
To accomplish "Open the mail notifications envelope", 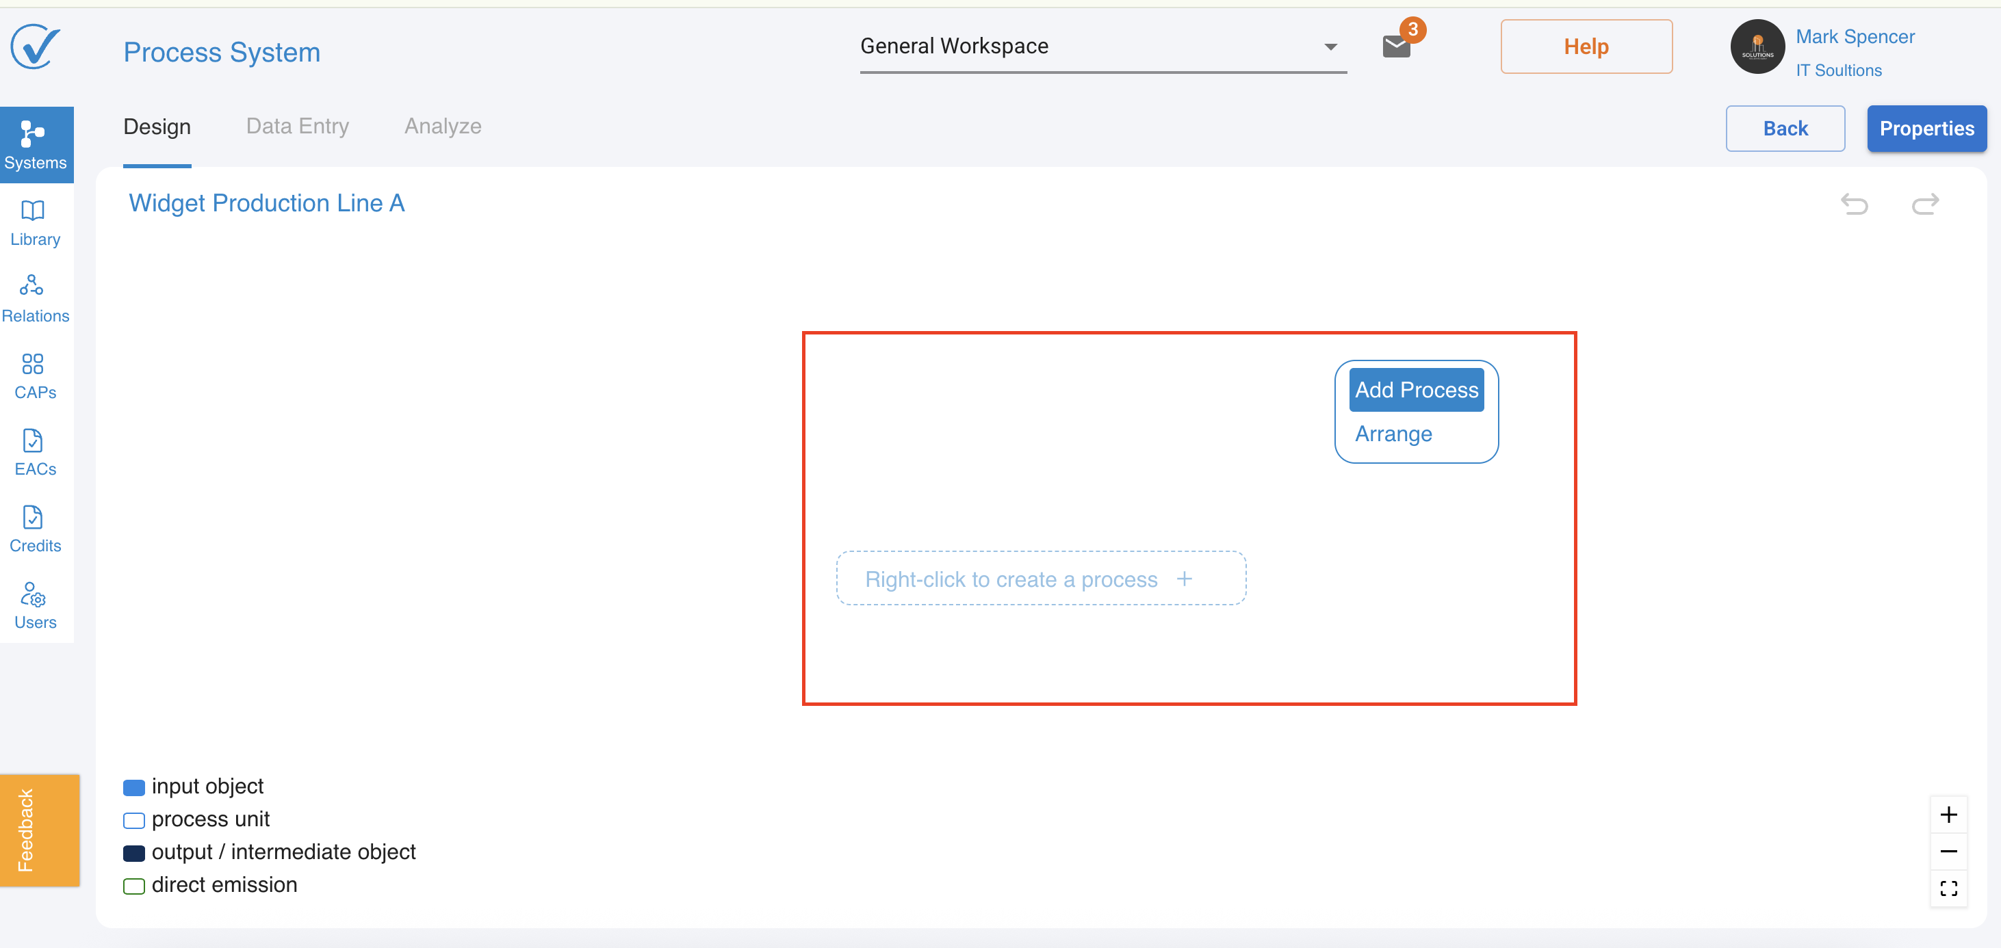I will point(1396,47).
